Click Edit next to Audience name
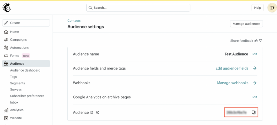The height and width of the screenshot is (125, 277). 254,54
